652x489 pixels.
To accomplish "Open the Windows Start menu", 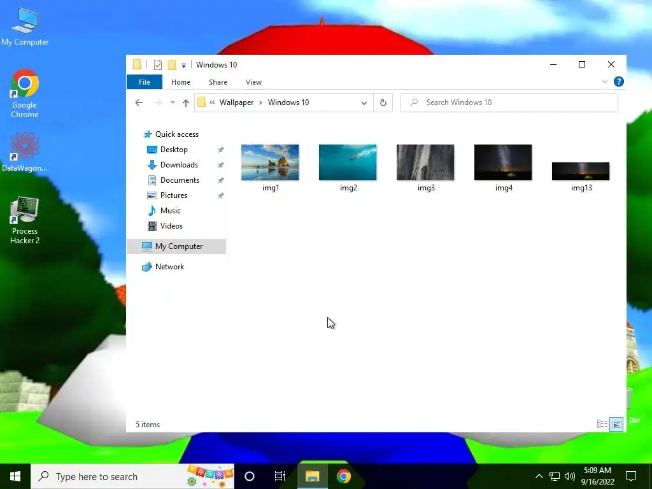I will [x=15, y=476].
